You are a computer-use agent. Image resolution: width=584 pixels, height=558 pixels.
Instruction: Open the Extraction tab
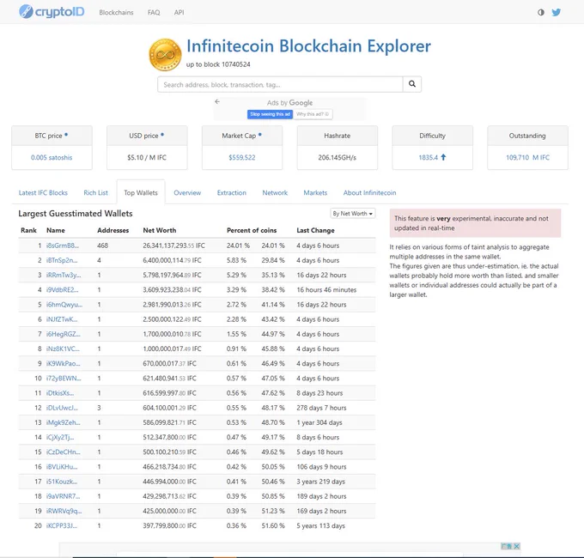[x=232, y=192]
